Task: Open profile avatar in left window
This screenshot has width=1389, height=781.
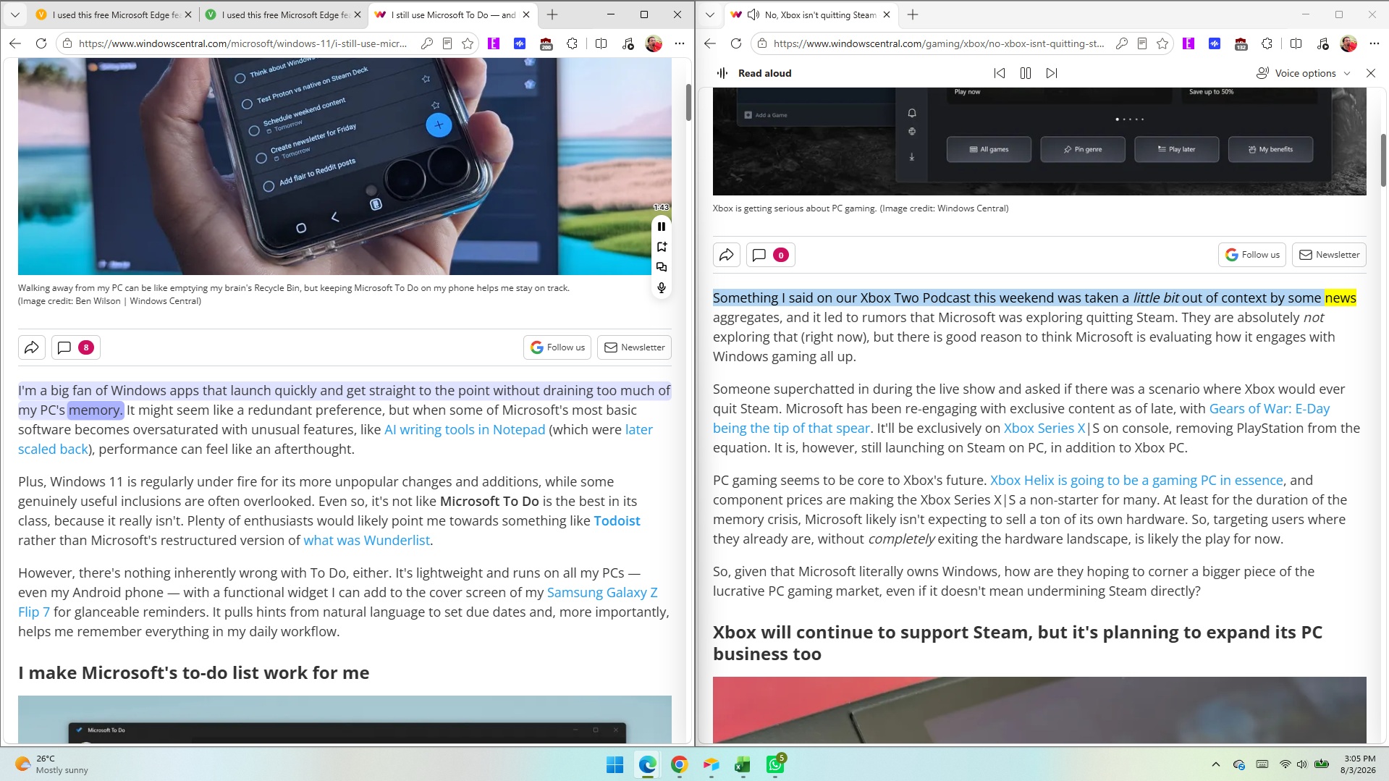Action: pyautogui.click(x=654, y=43)
